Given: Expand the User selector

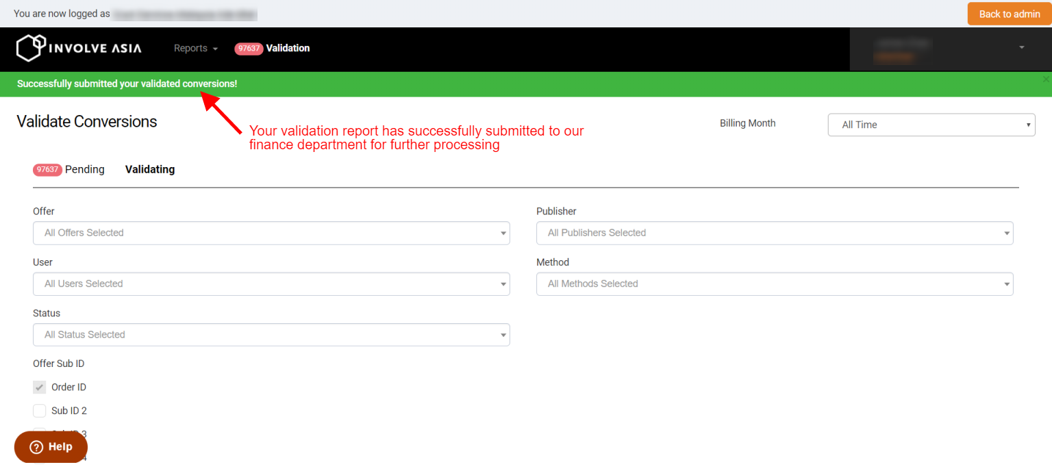Looking at the screenshot, I should pyautogui.click(x=271, y=283).
